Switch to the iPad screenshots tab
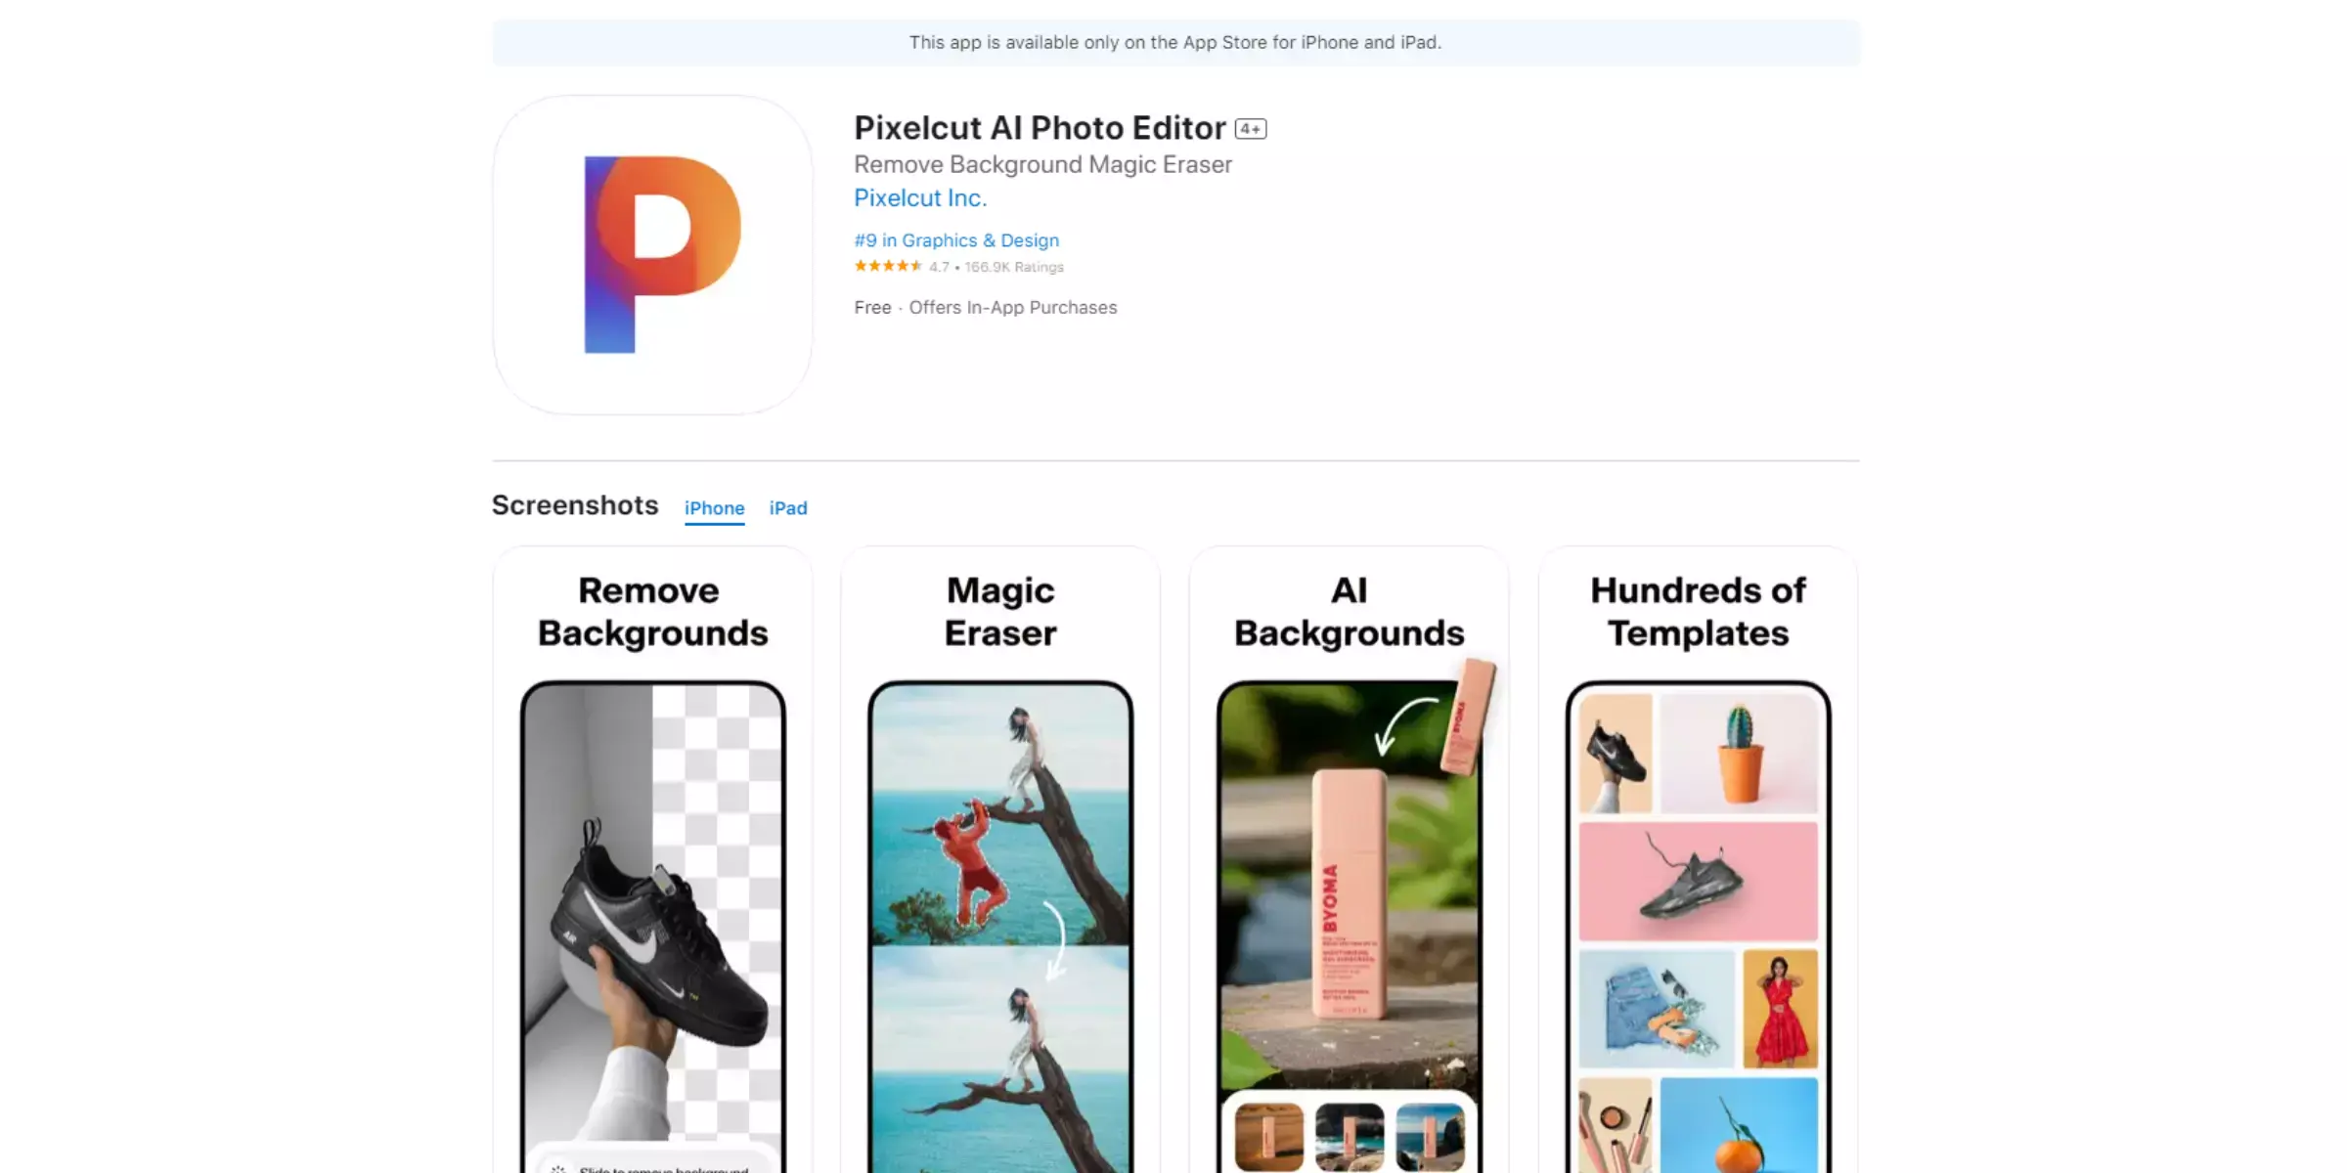Image resolution: width=2347 pixels, height=1173 pixels. 788,508
